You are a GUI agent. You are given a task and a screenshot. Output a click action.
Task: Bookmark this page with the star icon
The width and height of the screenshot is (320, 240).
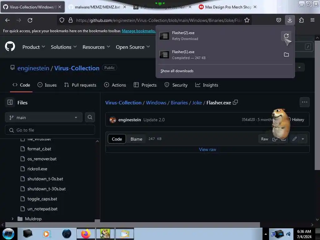click(x=247, y=20)
